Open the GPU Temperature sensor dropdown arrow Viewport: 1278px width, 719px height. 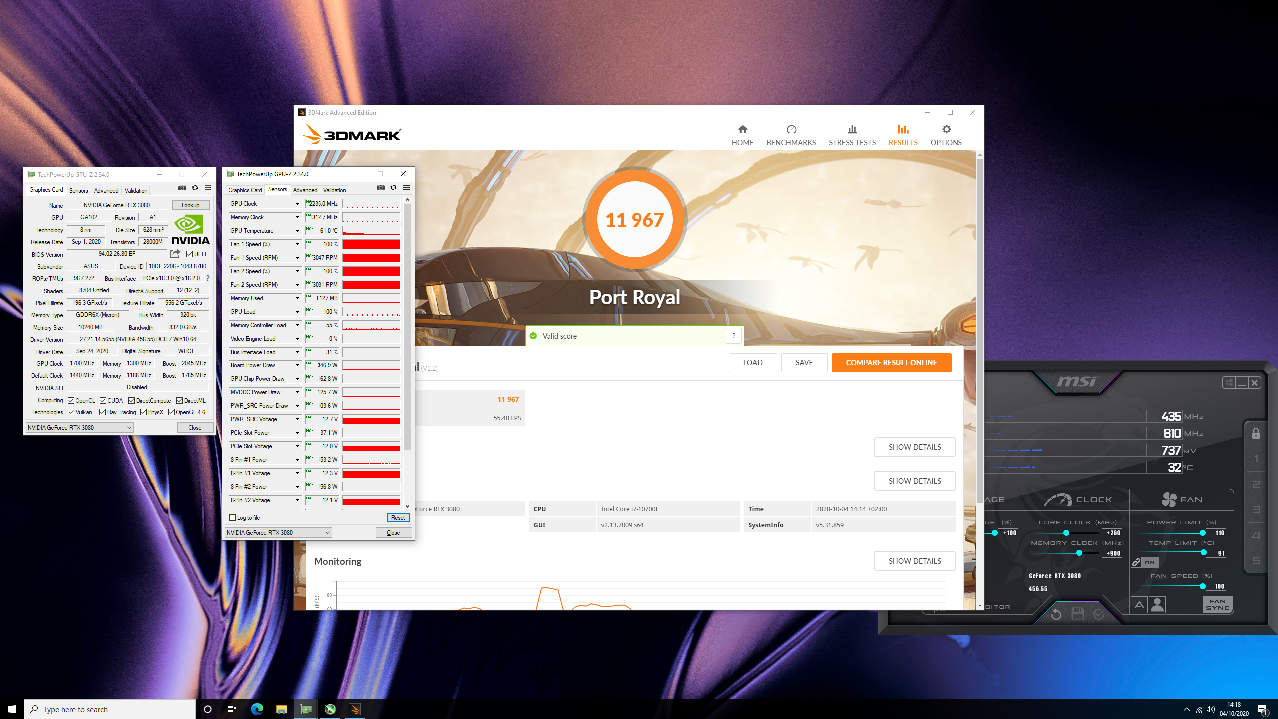(297, 231)
